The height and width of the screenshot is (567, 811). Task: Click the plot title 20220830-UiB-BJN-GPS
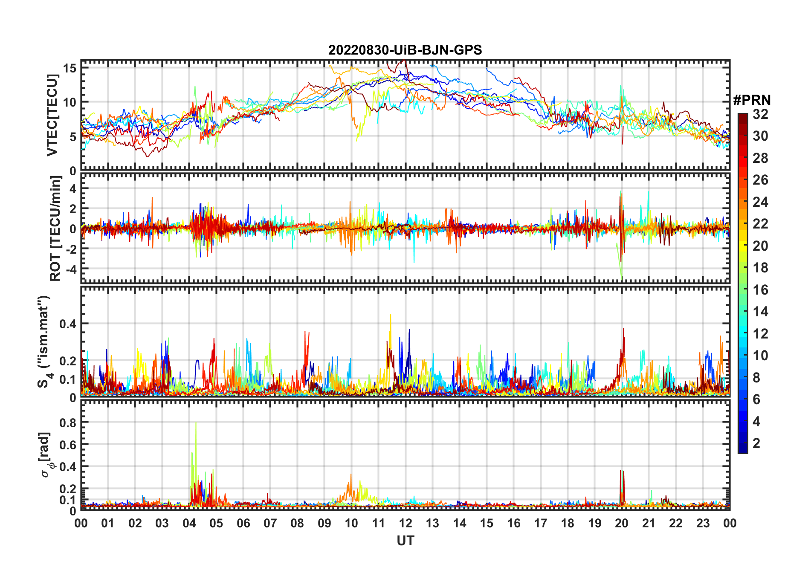click(x=405, y=50)
